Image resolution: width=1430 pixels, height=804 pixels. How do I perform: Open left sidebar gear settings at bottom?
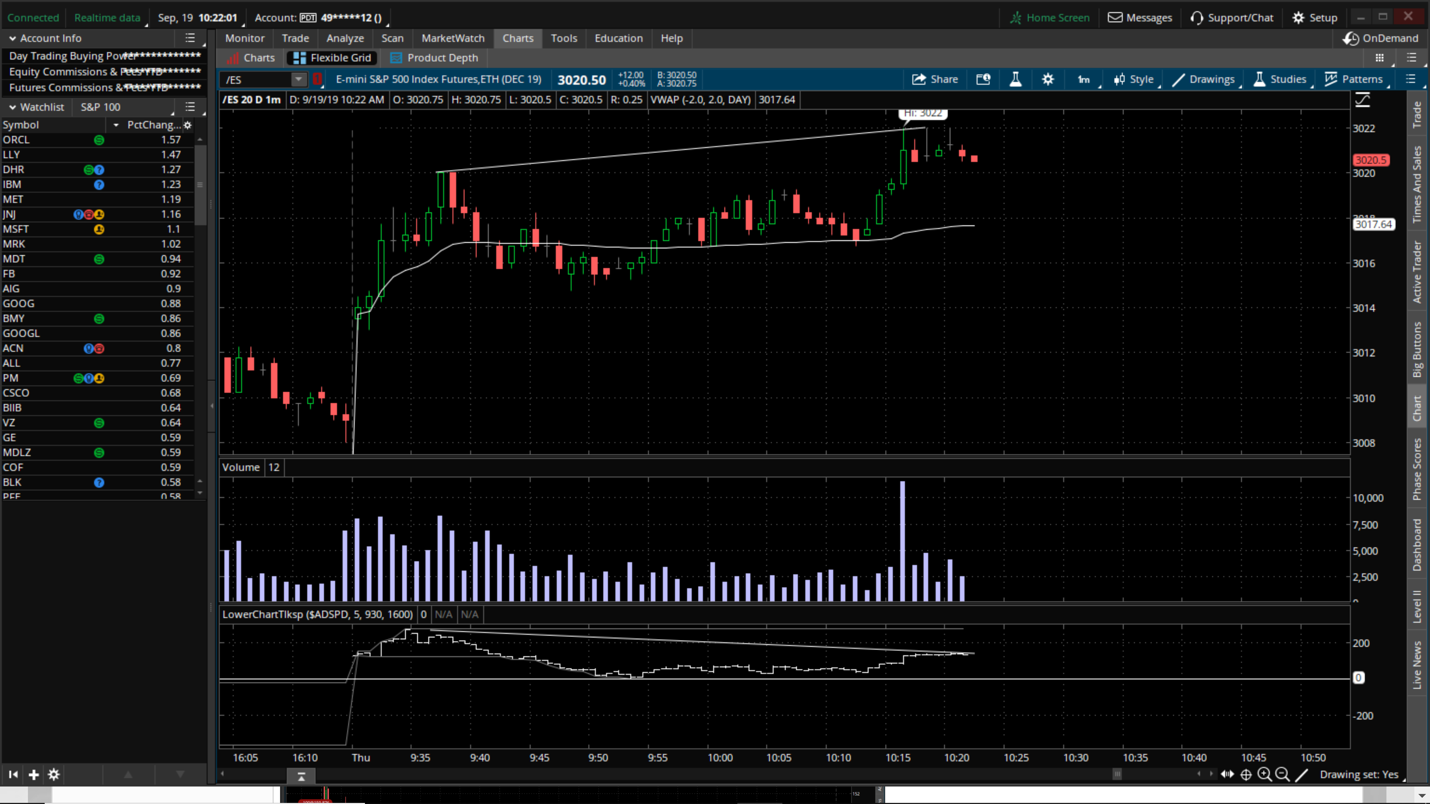54,774
